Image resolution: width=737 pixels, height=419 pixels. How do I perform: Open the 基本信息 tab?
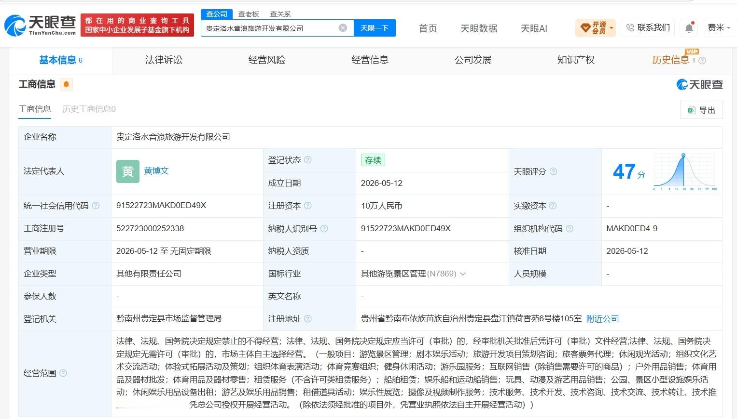[x=61, y=60]
